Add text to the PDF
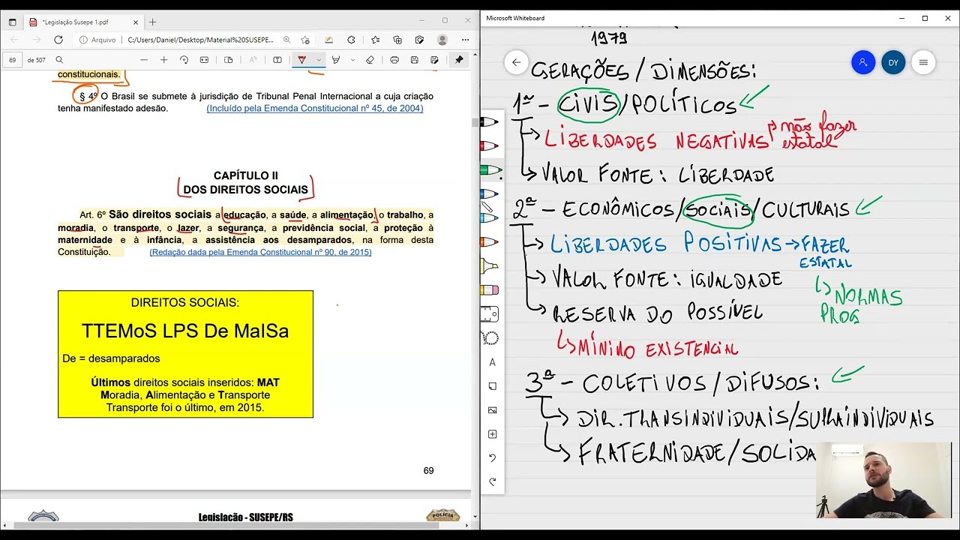Image resolution: width=960 pixels, height=540 pixels. pos(277,60)
